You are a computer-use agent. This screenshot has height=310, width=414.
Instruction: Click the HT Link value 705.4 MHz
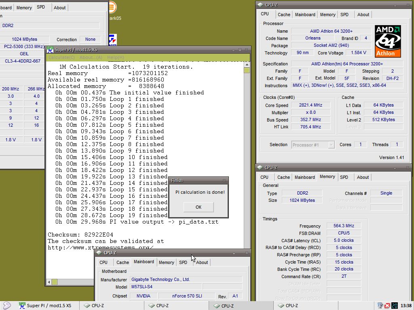[310, 127]
